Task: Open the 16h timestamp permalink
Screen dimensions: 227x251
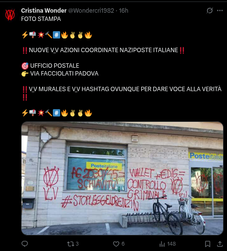Action: [x=123, y=11]
